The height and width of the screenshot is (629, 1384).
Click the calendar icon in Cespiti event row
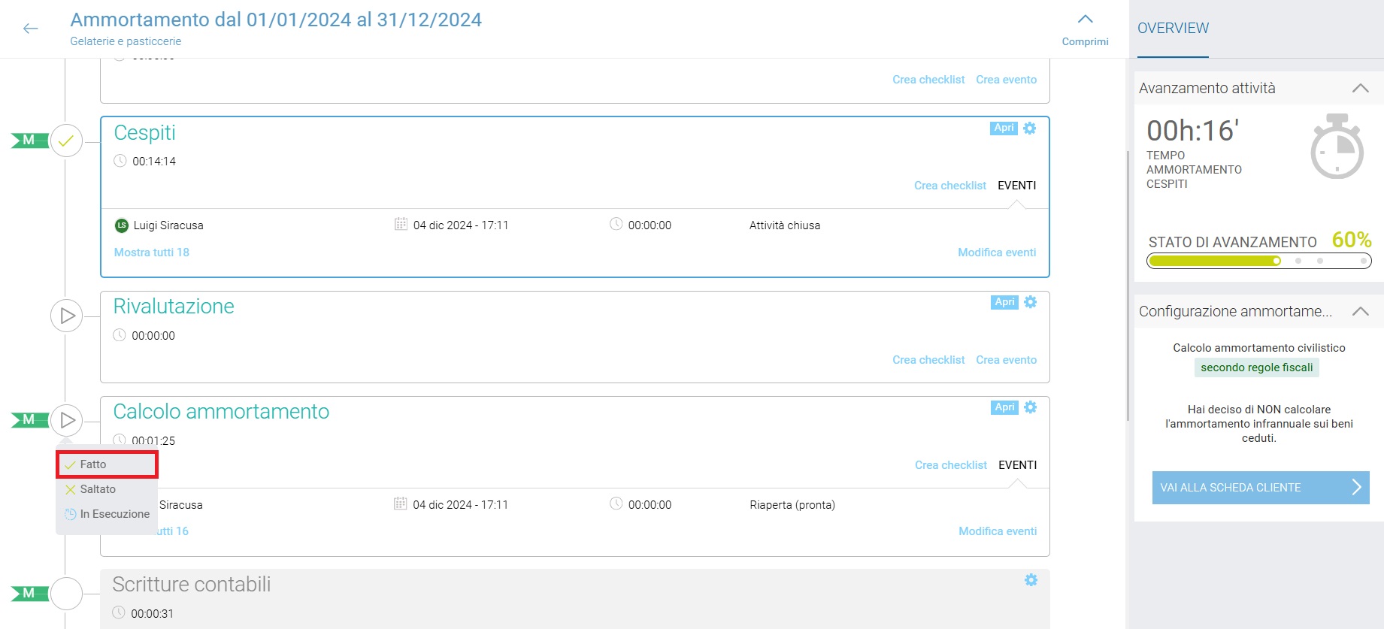pos(401,224)
